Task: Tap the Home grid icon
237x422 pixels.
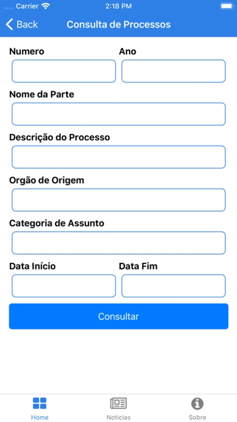Action: click(x=39, y=403)
